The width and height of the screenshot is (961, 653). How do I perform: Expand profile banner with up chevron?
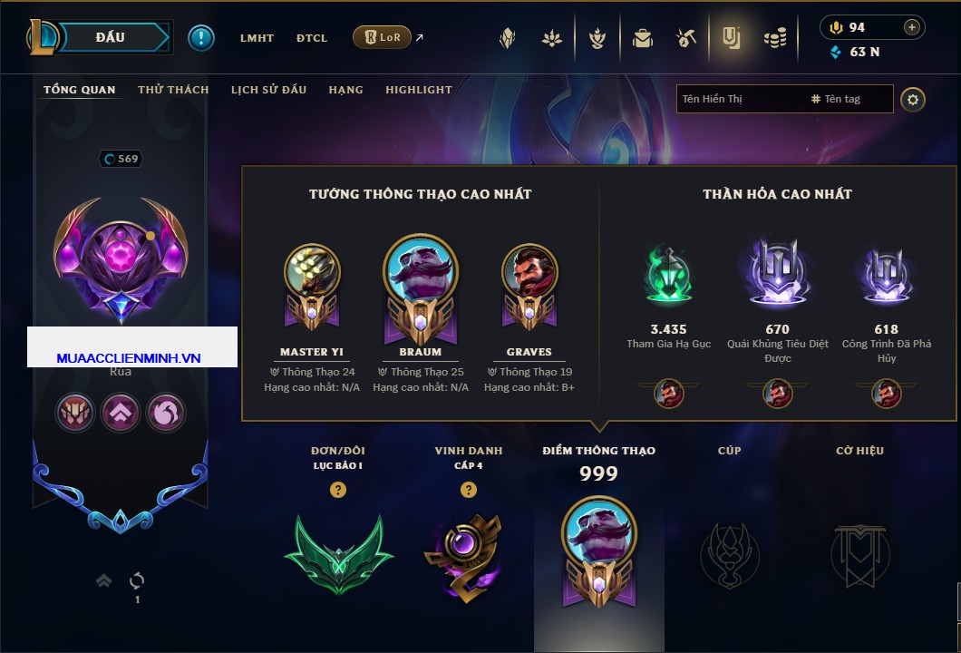[103, 580]
